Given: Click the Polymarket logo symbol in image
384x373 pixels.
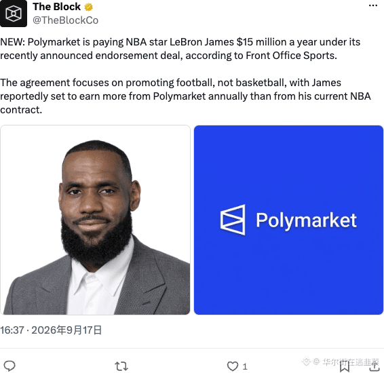Looking at the screenshot, I should (x=233, y=220).
